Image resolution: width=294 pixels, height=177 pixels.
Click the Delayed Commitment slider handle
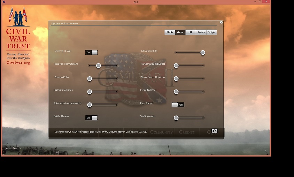coord(99,66)
